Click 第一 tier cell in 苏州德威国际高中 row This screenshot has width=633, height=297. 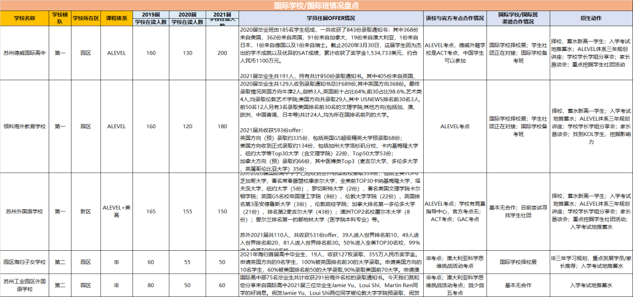(60, 53)
